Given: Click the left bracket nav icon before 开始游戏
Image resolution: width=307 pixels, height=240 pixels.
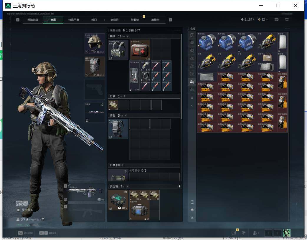Looking at the screenshot, I should (x=18, y=20).
